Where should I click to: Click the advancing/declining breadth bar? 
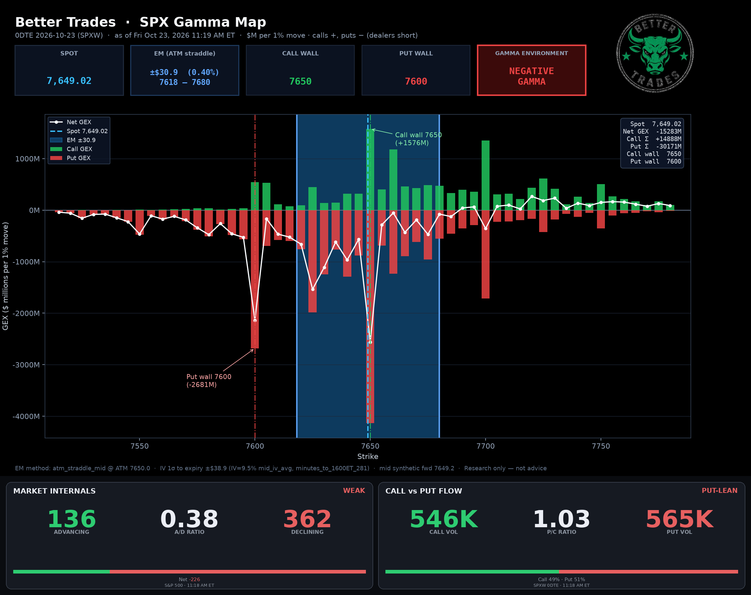click(189, 572)
